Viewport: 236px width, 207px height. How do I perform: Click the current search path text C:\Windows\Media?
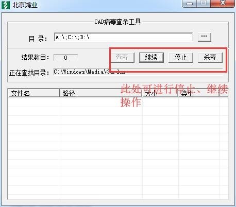[x=89, y=72]
